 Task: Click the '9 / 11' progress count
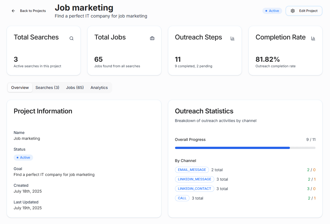coord(311,140)
